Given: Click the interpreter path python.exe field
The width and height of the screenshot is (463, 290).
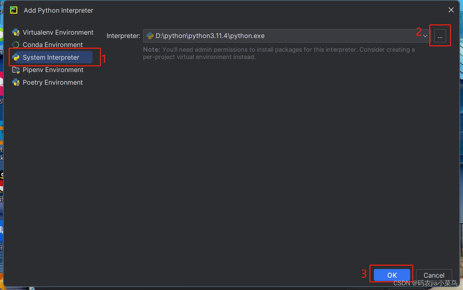Looking at the screenshot, I should (x=287, y=36).
